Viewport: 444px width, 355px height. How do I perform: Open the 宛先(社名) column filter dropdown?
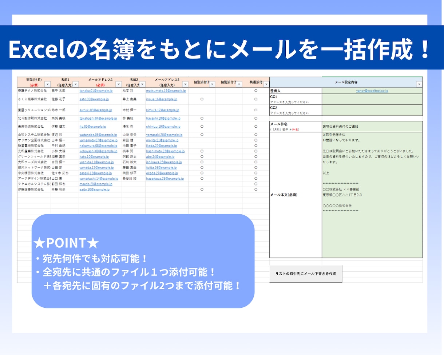[x=47, y=84]
